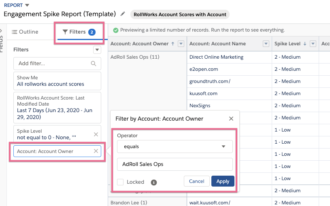330x206 pixels.
Task: Open the e2open.com account link
Action: pos(204,69)
